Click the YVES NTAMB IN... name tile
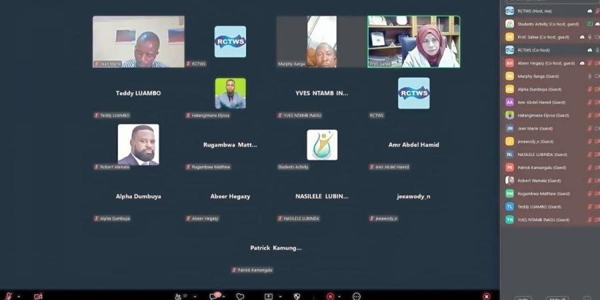 [322, 93]
